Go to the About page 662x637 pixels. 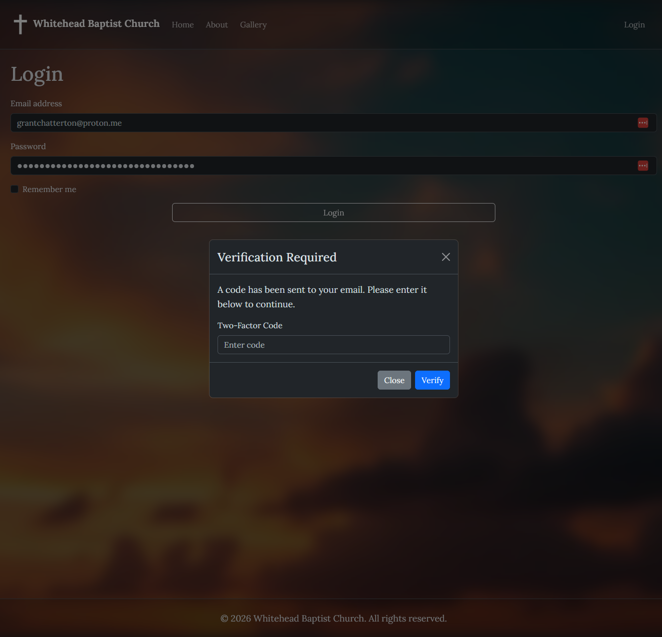217,24
